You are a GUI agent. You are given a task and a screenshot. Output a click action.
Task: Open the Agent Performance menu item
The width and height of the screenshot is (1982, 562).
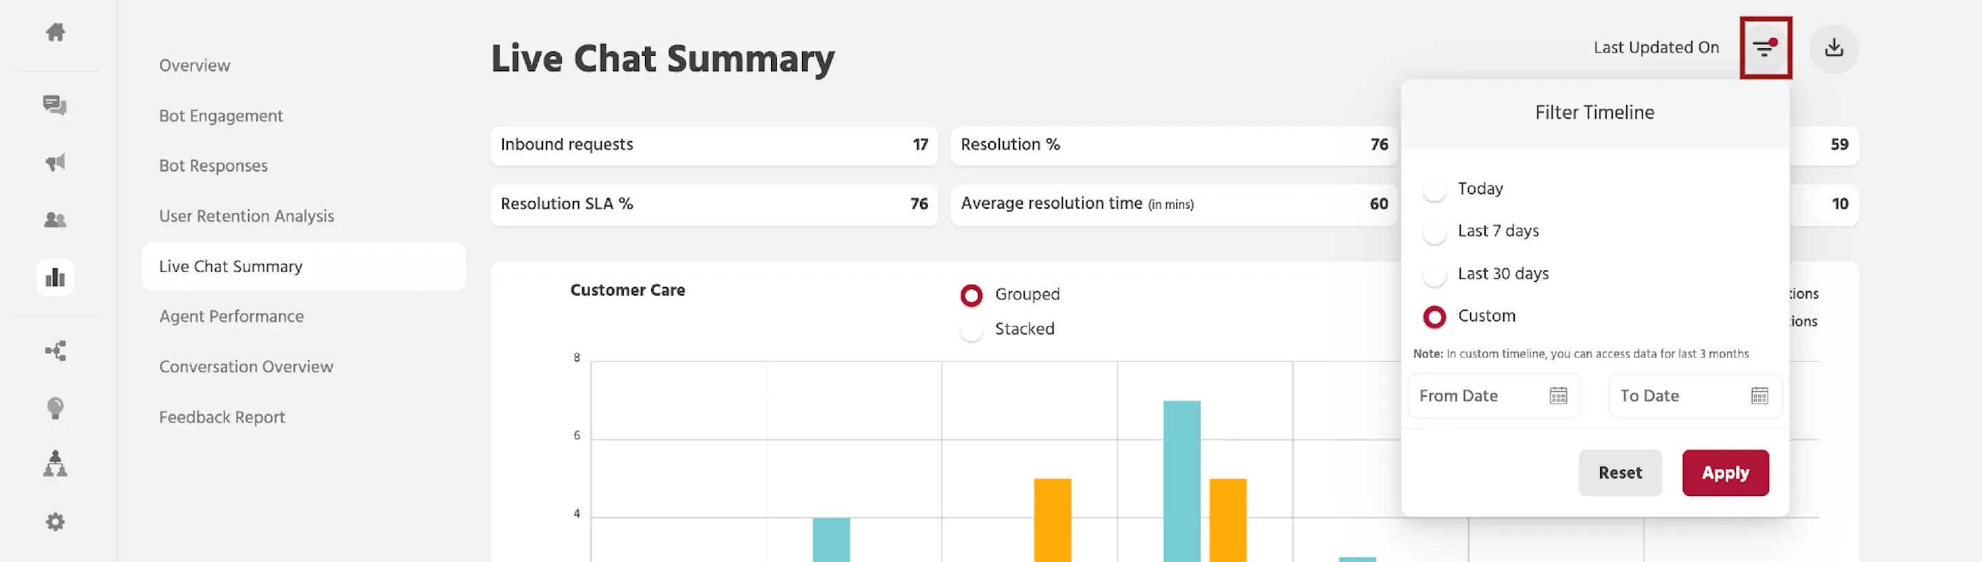(232, 317)
